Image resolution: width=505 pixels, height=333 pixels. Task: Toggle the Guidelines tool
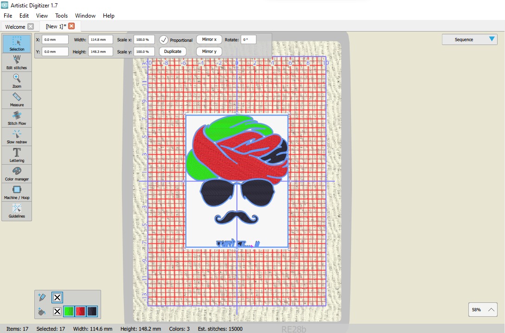(17, 211)
